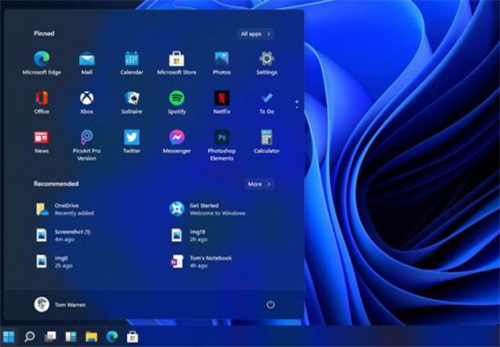This screenshot has height=347, width=500.
Task: Open Microsoft Store in pinned apps
Action: (176, 63)
